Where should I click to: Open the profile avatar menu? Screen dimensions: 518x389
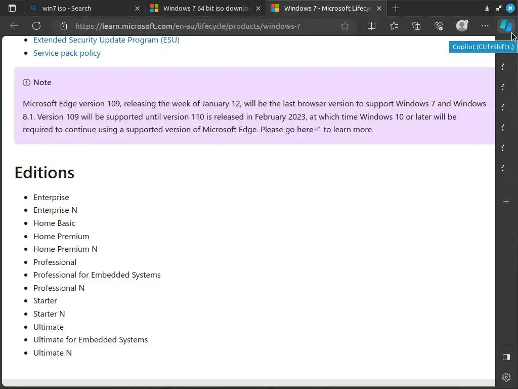click(462, 25)
